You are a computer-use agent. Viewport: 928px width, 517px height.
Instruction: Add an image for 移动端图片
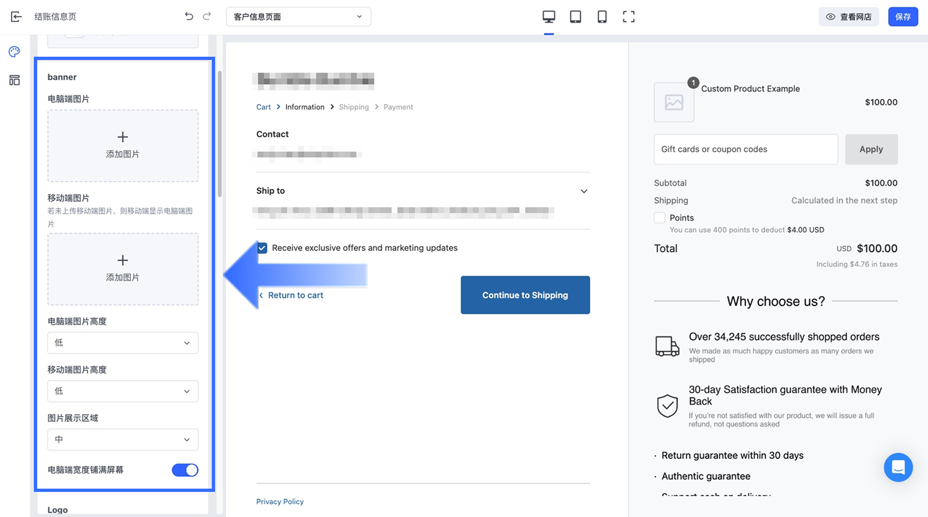123,269
